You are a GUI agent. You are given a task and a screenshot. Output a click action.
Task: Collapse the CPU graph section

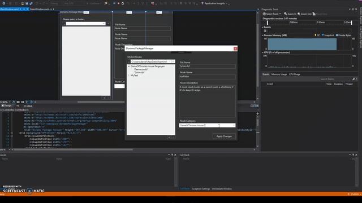tap(262, 52)
